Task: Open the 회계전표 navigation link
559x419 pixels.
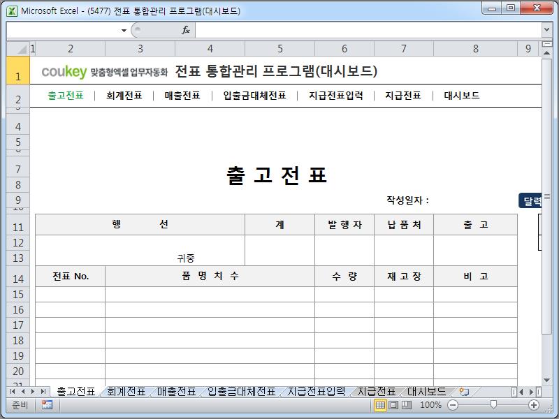Action: 124,96
